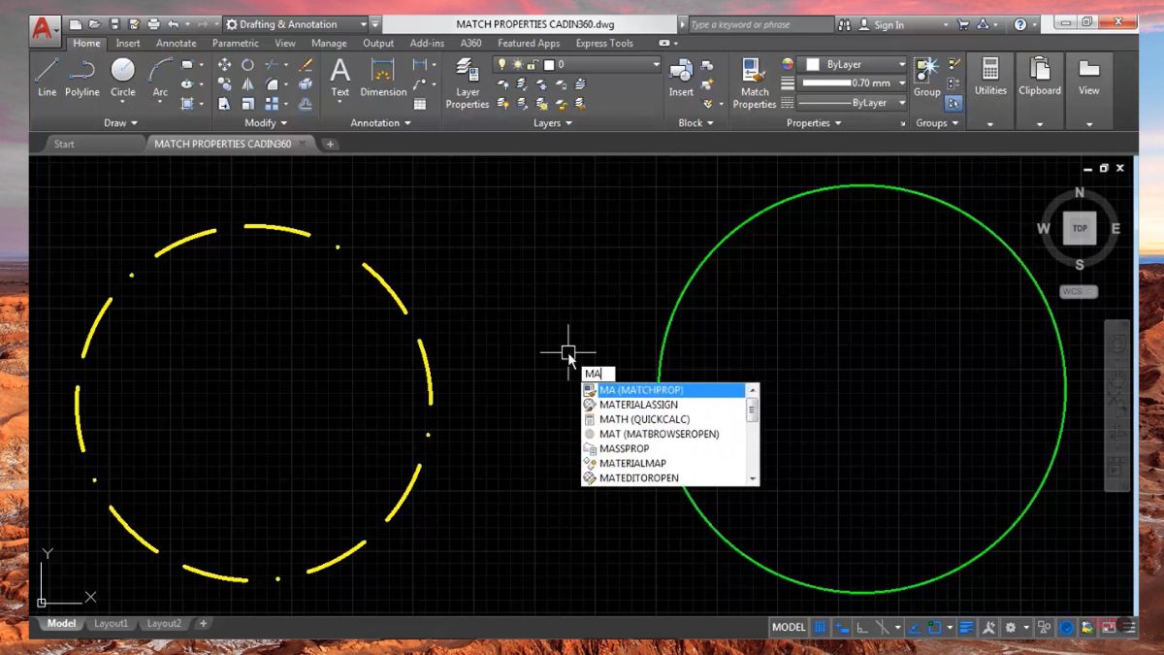Image resolution: width=1164 pixels, height=655 pixels.
Task: Click the Save icon in quick access toolbar
Action: 114,24
